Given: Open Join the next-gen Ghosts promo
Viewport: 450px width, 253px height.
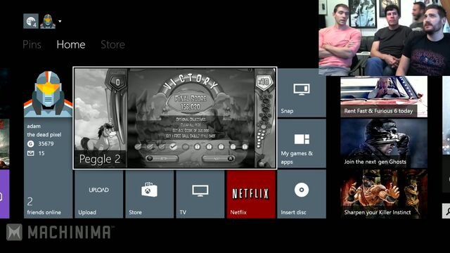Looking at the screenshot, I should coord(384,143).
